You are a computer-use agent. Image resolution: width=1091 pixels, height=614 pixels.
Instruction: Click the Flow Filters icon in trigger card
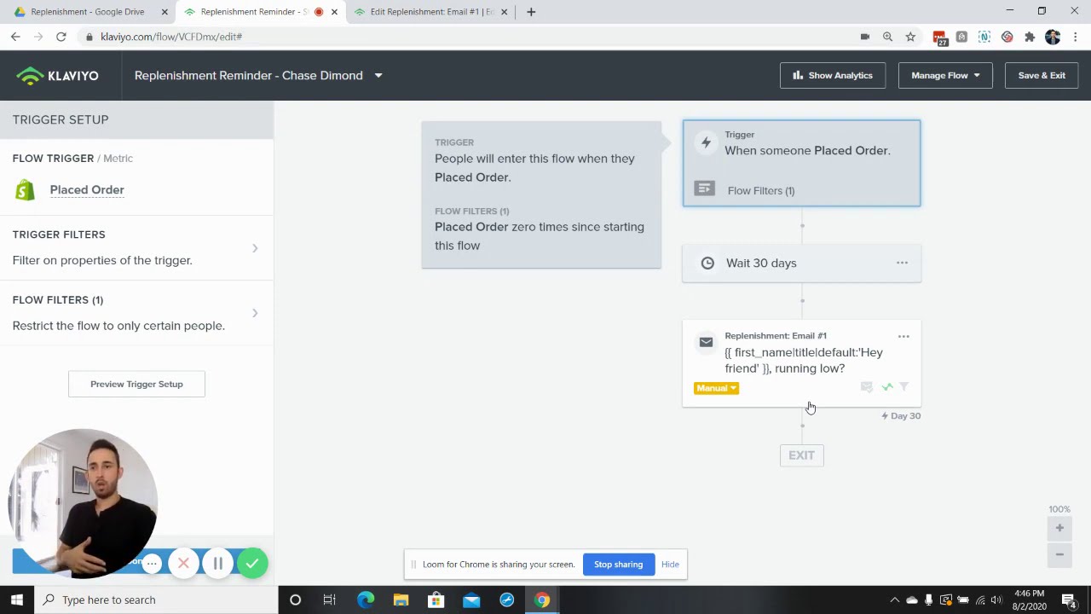coord(704,188)
